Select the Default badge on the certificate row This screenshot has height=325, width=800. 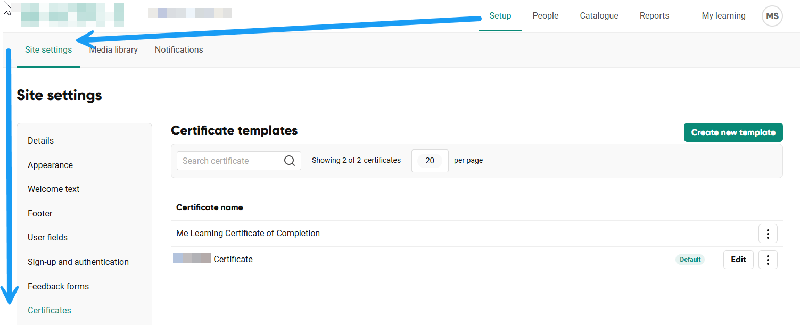click(690, 259)
